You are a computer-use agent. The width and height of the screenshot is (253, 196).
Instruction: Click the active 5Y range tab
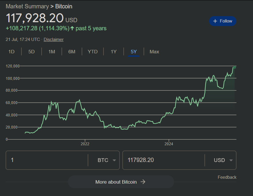pos(134,52)
